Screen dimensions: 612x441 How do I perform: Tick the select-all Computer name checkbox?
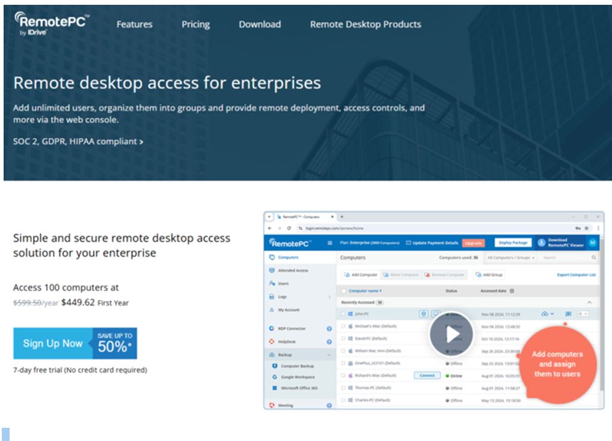[344, 291]
